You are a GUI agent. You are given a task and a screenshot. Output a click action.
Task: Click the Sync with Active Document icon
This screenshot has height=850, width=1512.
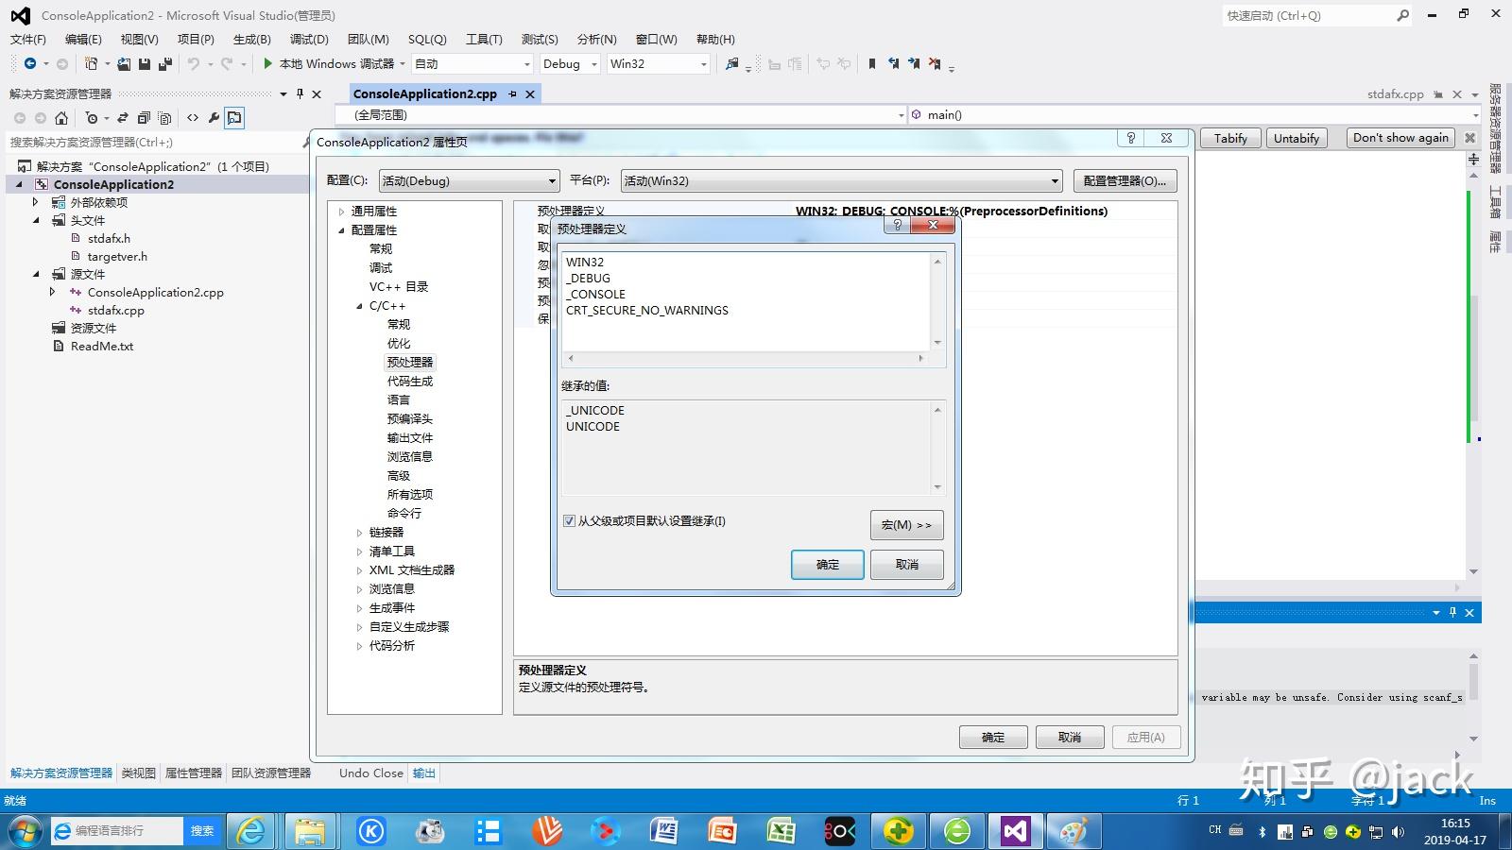[x=123, y=118]
